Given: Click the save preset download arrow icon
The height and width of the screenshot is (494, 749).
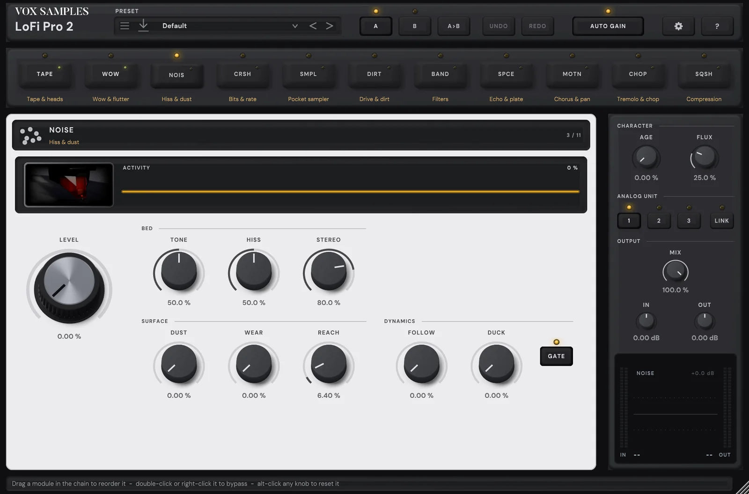Looking at the screenshot, I should [x=143, y=26].
